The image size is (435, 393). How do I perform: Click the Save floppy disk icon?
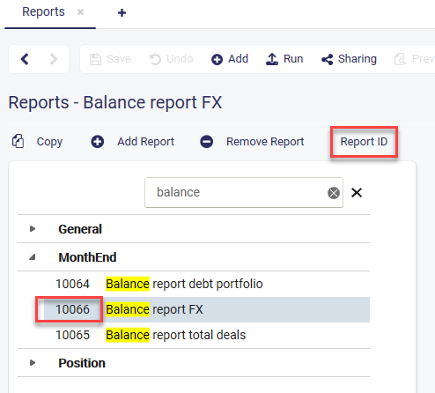point(95,59)
